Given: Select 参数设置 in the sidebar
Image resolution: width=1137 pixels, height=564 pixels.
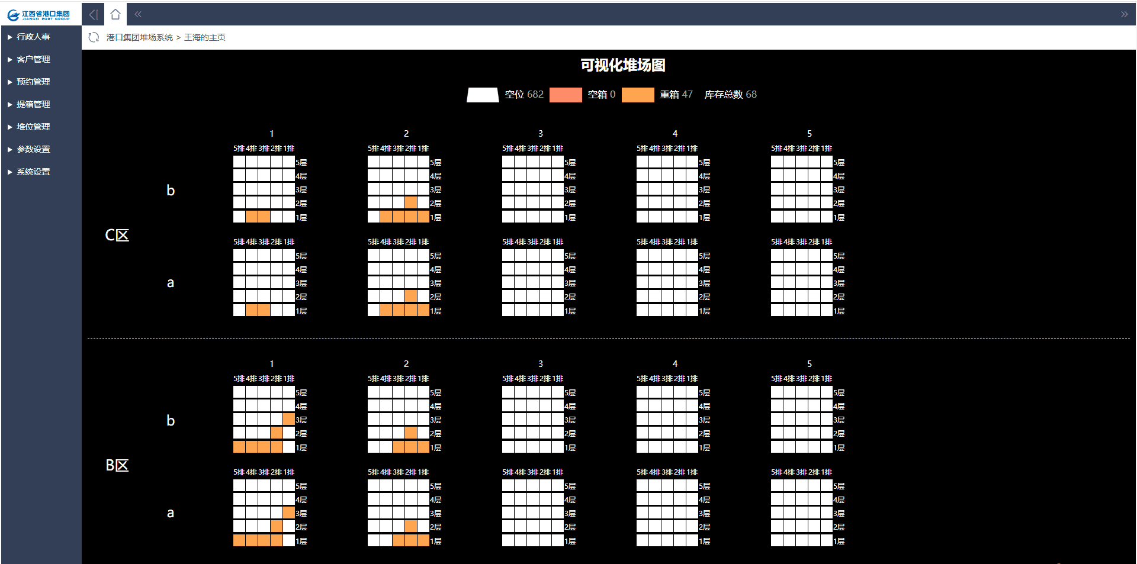Looking at the screenshot, I should click(33, 149).
